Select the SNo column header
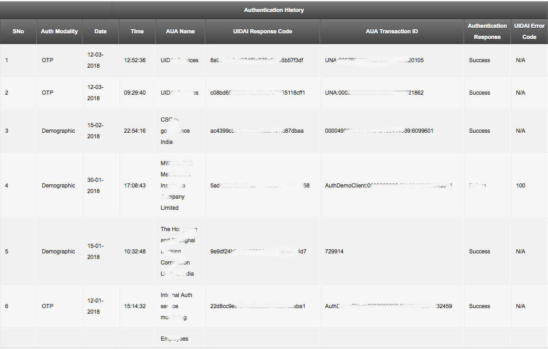The height and width of the screenshot is (349, 548). coord(18,31)
